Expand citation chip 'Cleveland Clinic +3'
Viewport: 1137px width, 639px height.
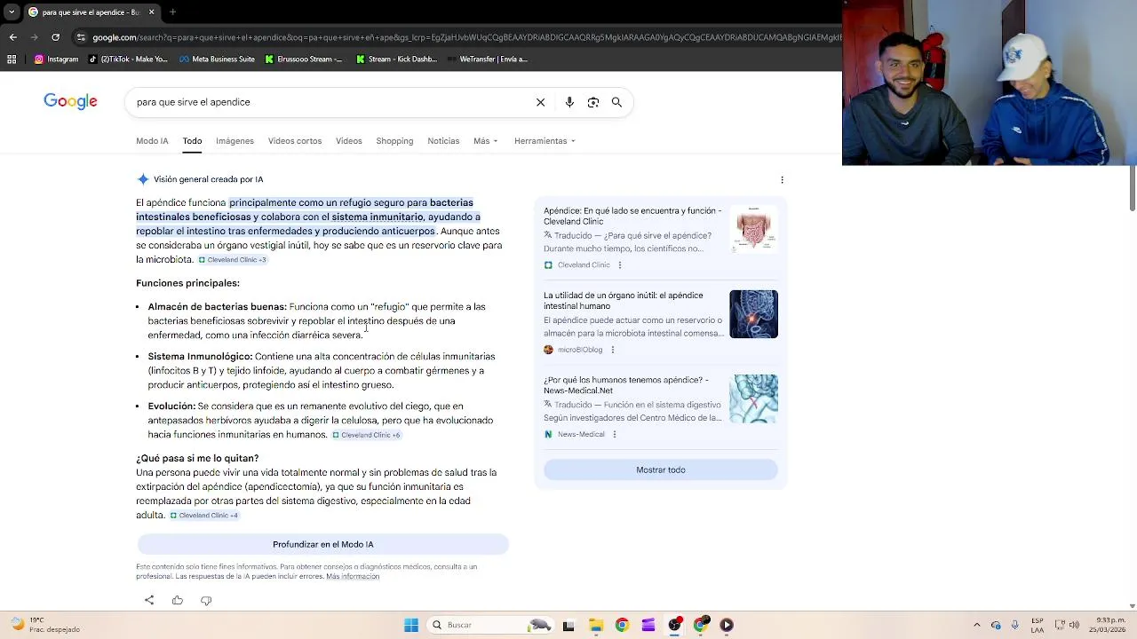coord(233,260)
